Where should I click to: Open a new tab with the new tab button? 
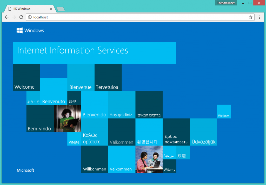tap(61, 9)
